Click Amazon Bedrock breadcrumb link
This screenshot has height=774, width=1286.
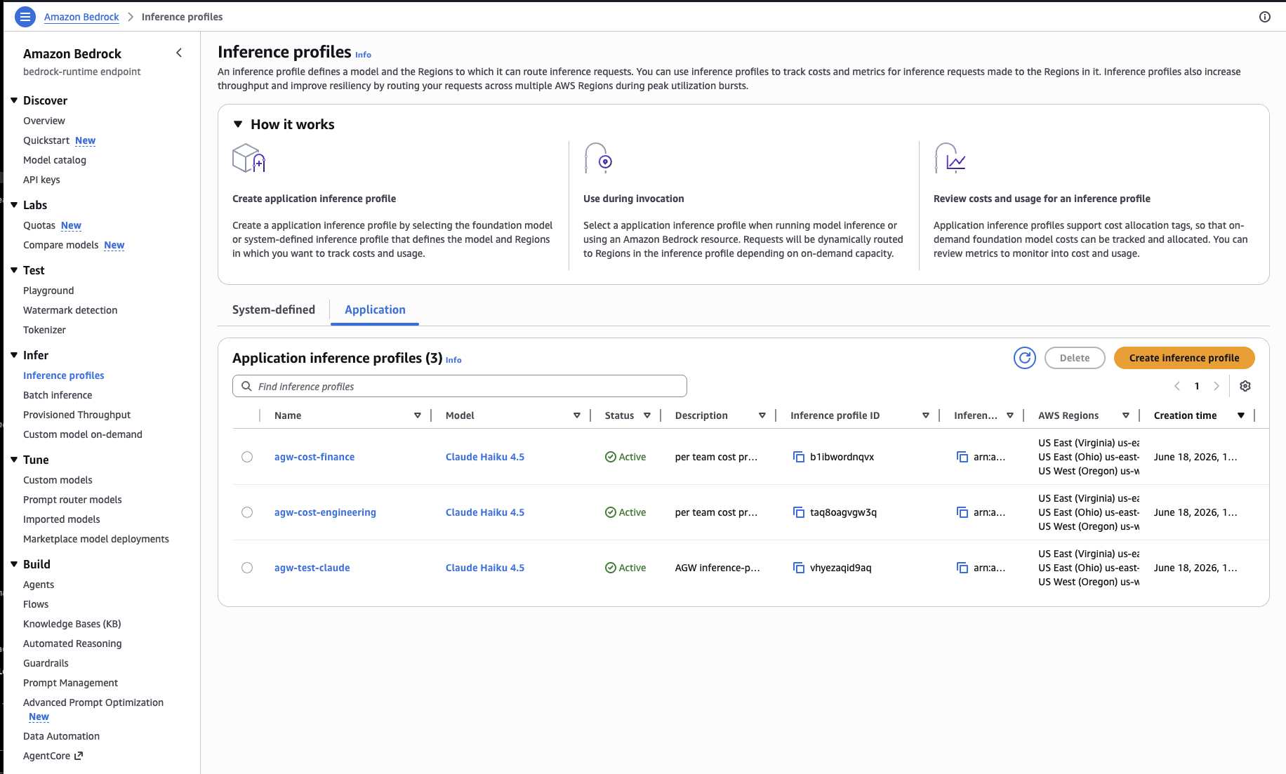point(81,17)
